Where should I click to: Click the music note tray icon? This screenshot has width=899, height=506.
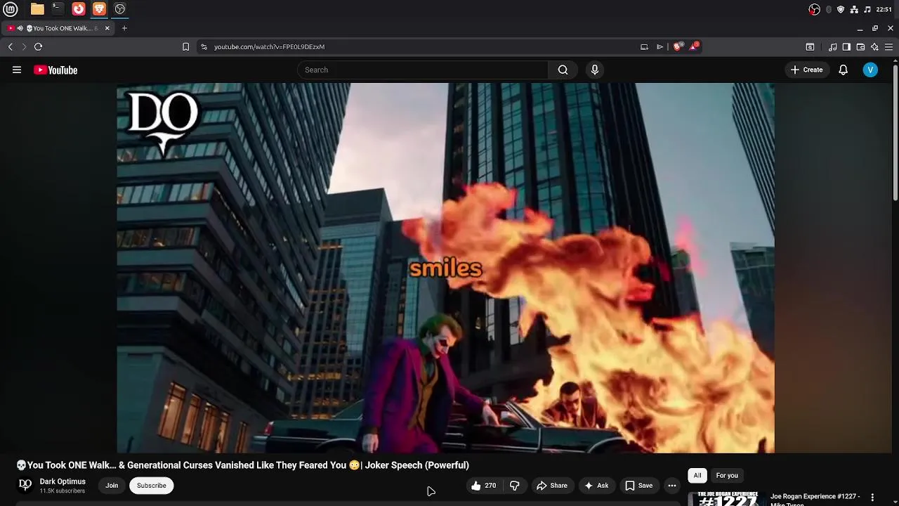(x=867, y=9)
